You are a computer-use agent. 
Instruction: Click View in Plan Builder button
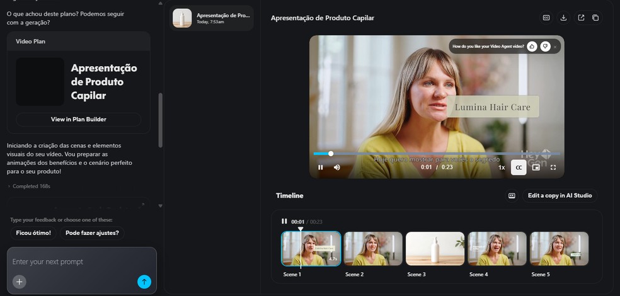click(x=78, y=120)
